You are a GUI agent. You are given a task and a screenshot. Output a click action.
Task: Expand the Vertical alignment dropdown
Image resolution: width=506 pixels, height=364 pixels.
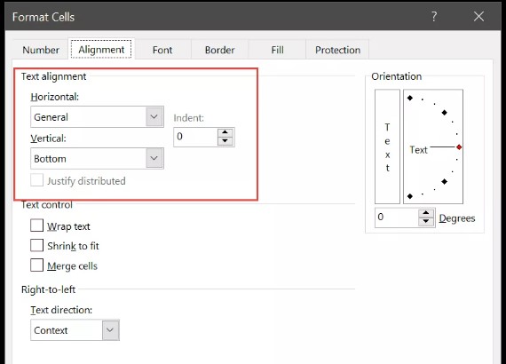point(97,158)
